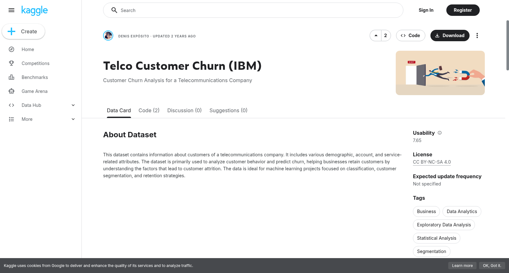The width and height of the screenshot is (509, 273).
Task: Click the About Dataset heading
Action: tap(130, 135)
